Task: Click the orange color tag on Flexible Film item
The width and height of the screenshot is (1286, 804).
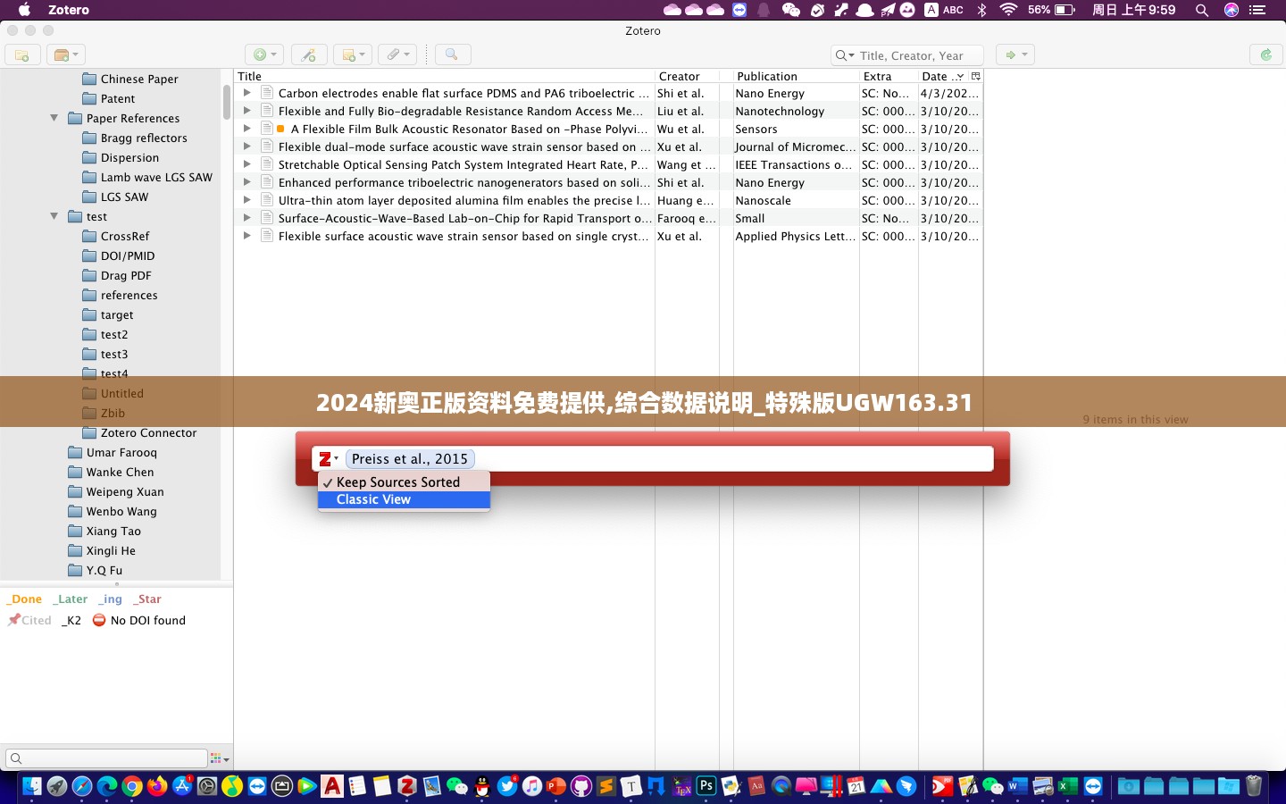Action: (280, 129)
